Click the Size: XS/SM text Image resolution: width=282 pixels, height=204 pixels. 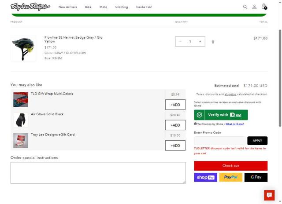coord(53,58)
